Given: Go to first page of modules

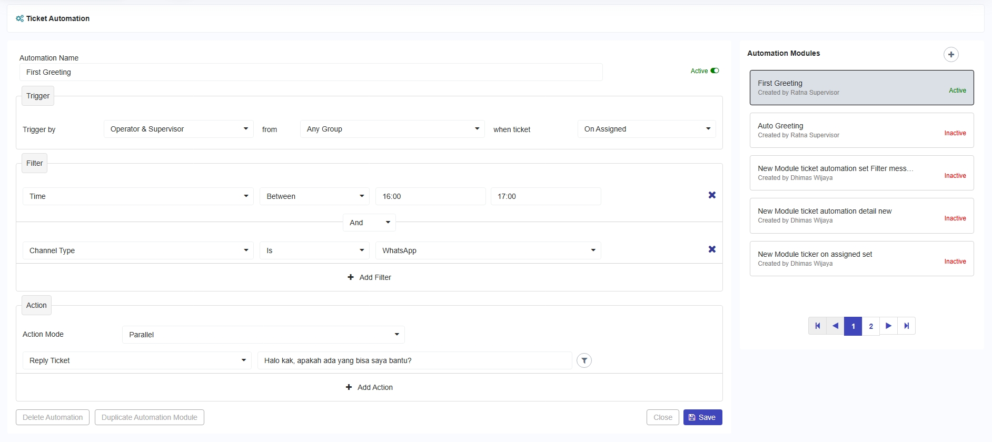Looking at the screenshot, I should click(817, 326).
